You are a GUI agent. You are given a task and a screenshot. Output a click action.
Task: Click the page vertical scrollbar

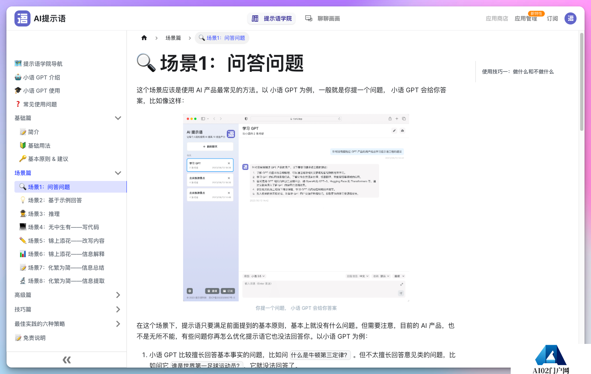point(582,82)
